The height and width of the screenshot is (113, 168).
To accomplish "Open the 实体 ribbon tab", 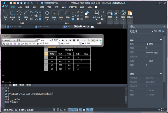I will click(20, 7).
